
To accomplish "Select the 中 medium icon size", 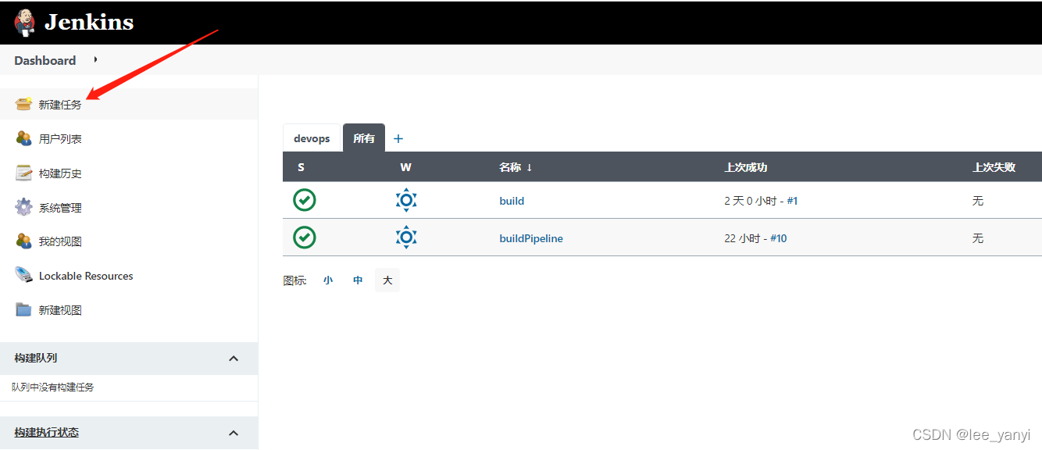I will (x=358, y=280).
